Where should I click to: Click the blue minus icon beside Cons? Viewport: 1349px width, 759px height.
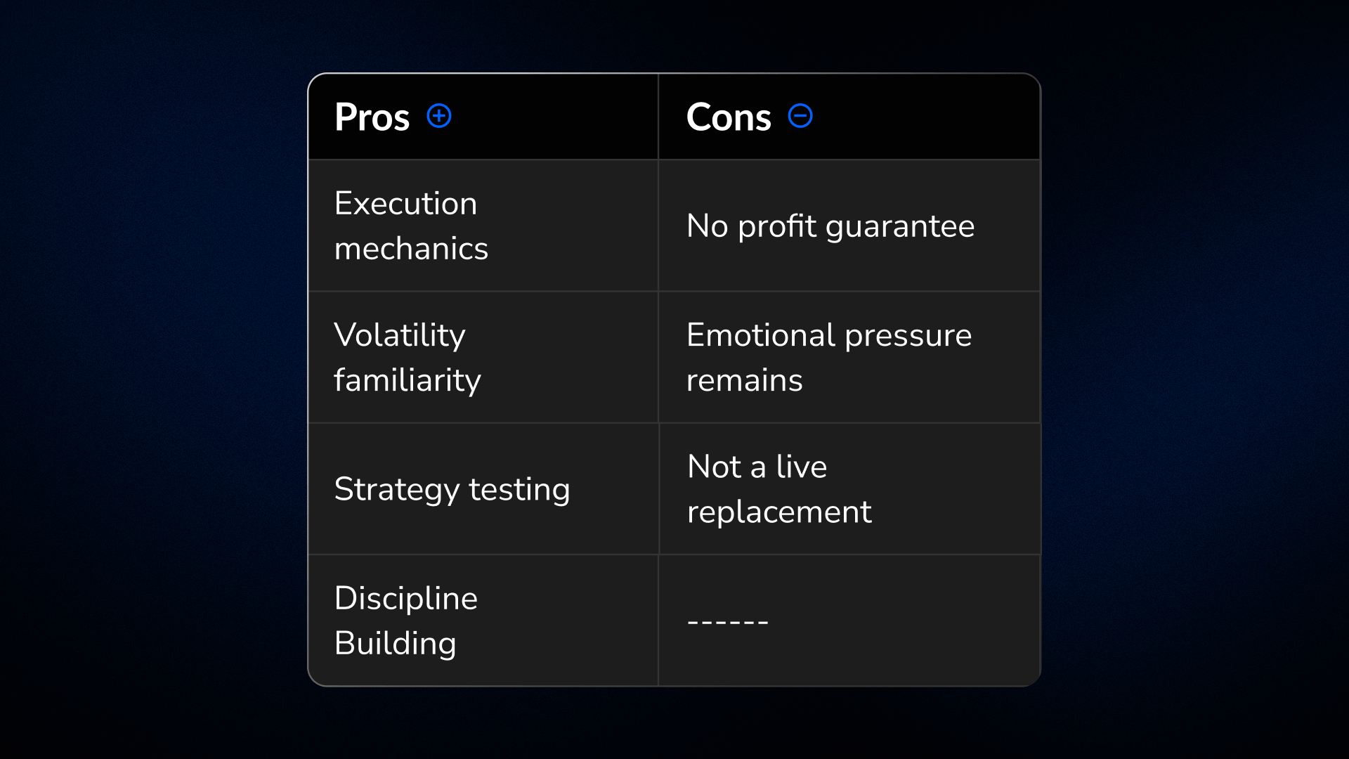800,116
